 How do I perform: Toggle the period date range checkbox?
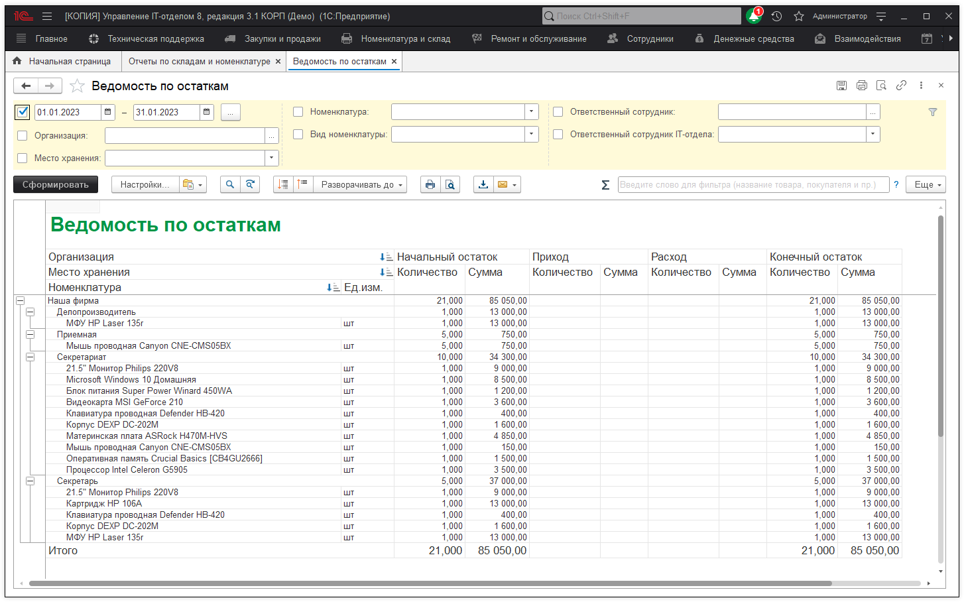tap(23, 112)
